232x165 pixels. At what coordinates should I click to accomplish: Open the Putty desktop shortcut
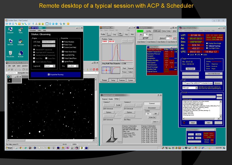(x=21, y=30)
